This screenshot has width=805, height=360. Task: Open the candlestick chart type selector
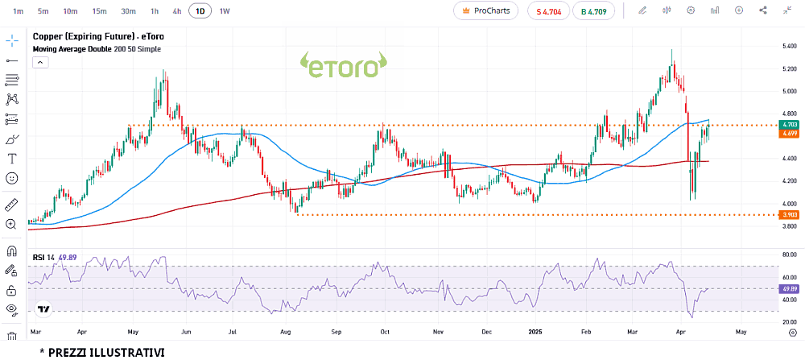(667, 10)
